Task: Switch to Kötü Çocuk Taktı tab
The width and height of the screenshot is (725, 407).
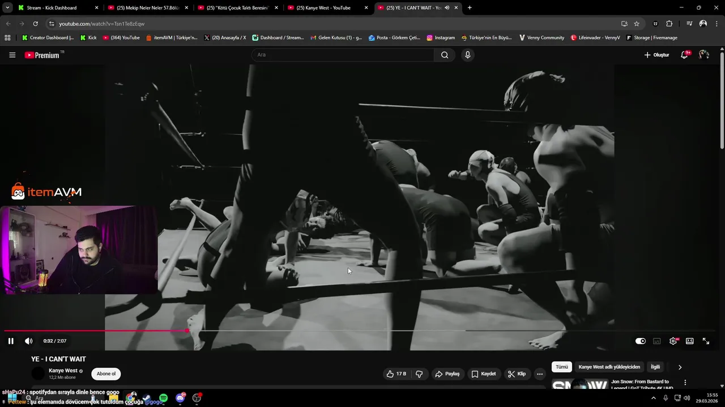Action: click(237, 8)
